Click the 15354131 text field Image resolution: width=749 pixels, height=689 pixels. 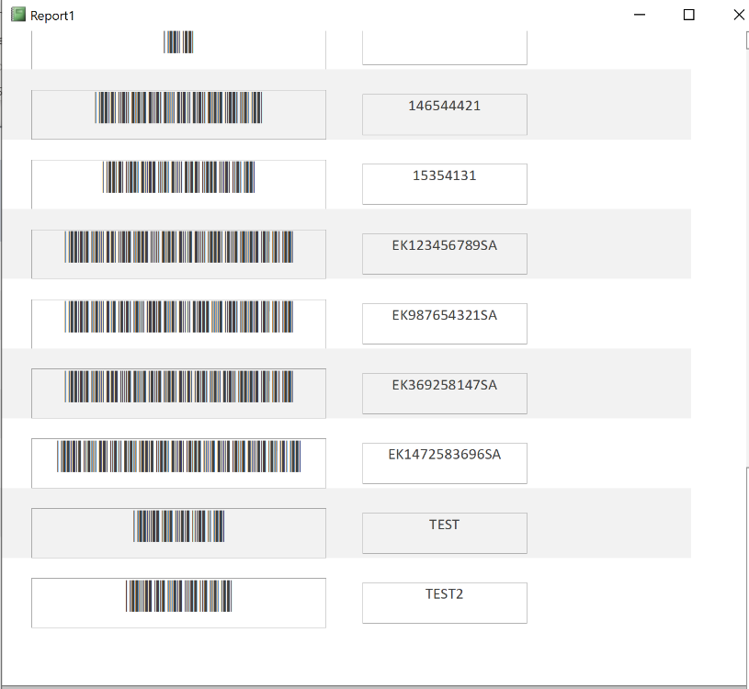(445, 185)
